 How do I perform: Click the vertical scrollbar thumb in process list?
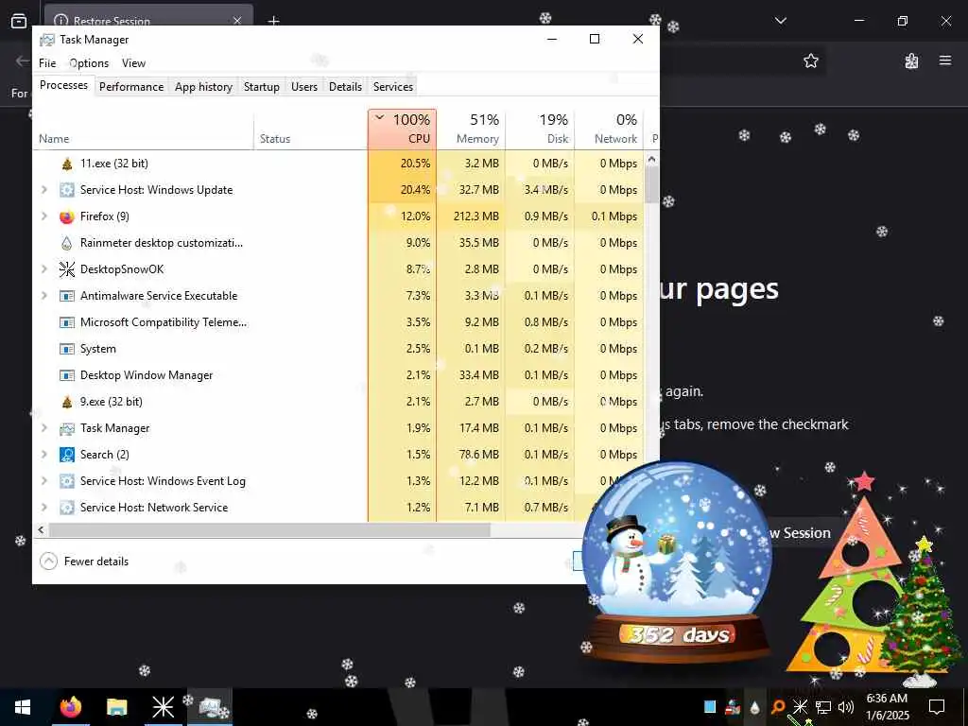tap(651, 184)
